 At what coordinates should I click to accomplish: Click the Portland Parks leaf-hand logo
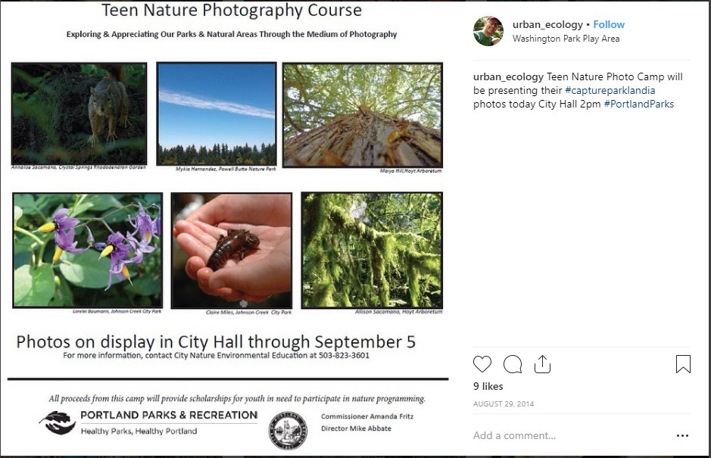pos(57,422)
